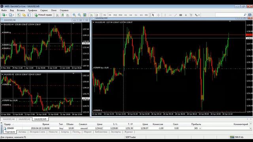
Task: Select the H1 timeframe
Action: point(126,15)
